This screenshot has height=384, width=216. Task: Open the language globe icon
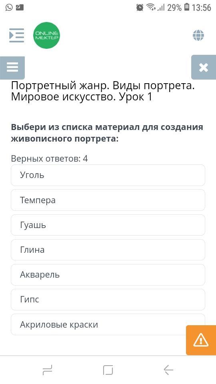[x=198, y=35]
